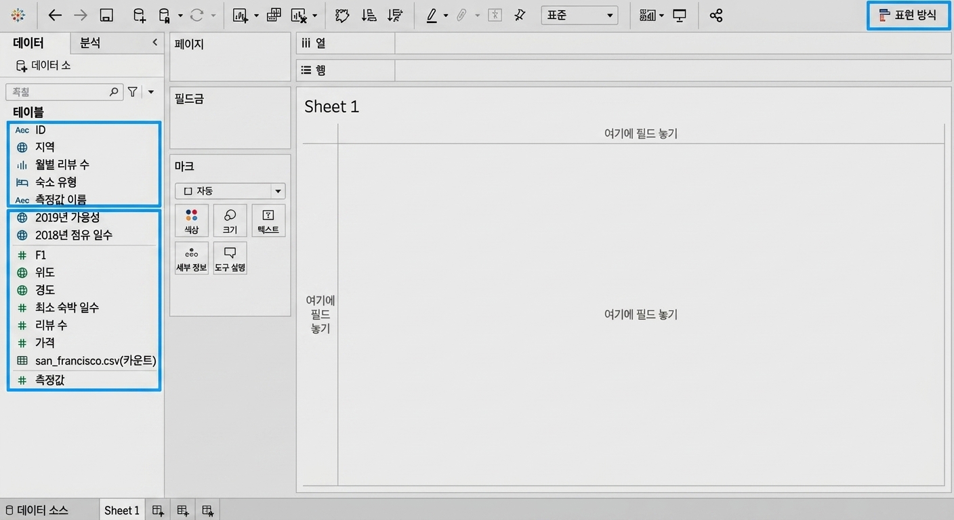Swap rows and columns icon
The image size is (954, 520).
click(x=343, y=15)
